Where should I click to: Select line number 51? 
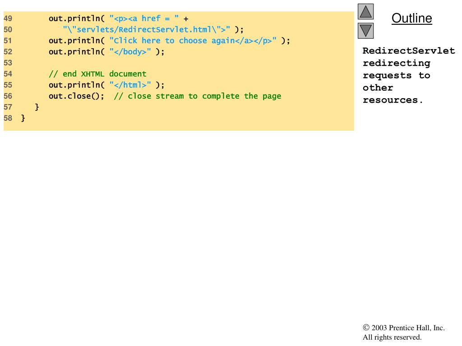(x=8, y=41)
